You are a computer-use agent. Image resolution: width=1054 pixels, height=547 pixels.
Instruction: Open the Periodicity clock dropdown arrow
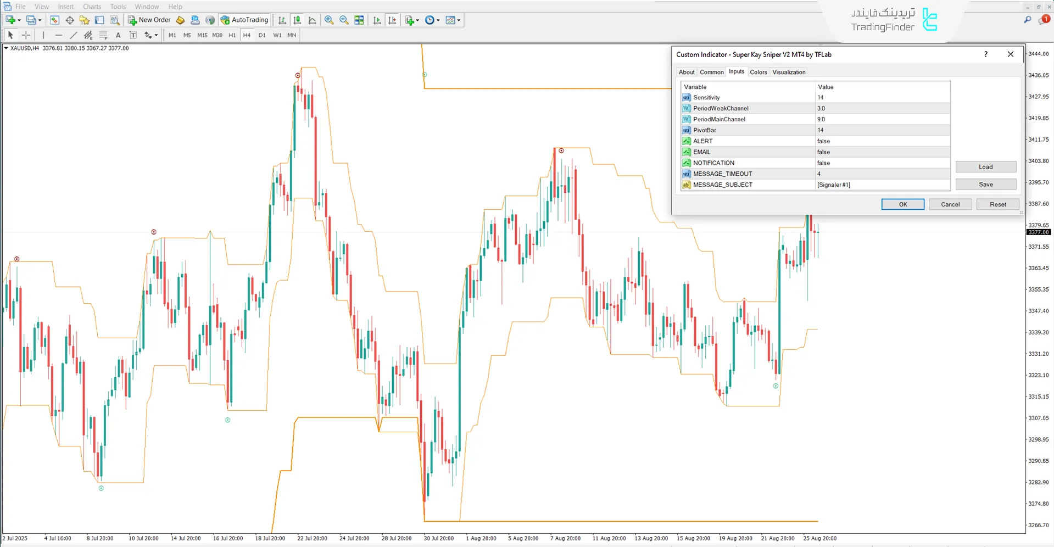(x=438, y=20)
